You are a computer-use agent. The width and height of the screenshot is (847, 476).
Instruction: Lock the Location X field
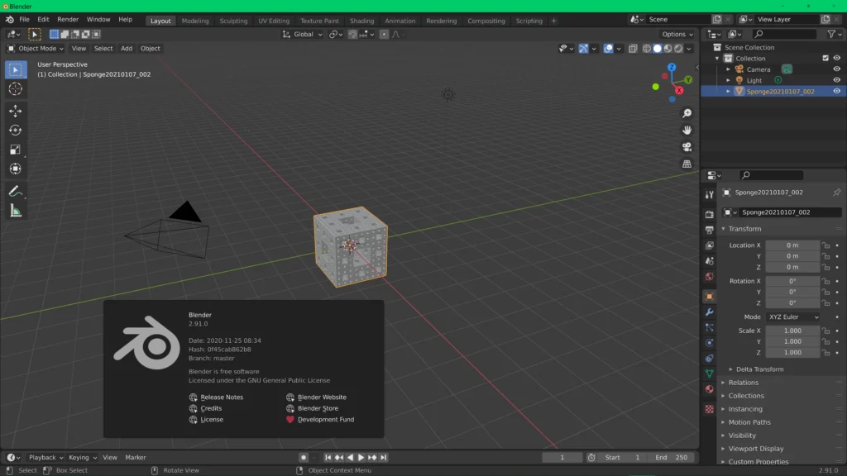coord(826,245)
